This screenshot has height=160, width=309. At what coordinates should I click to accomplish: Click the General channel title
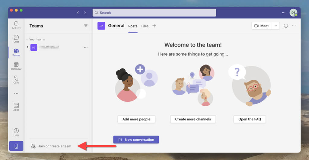[116, 26]
